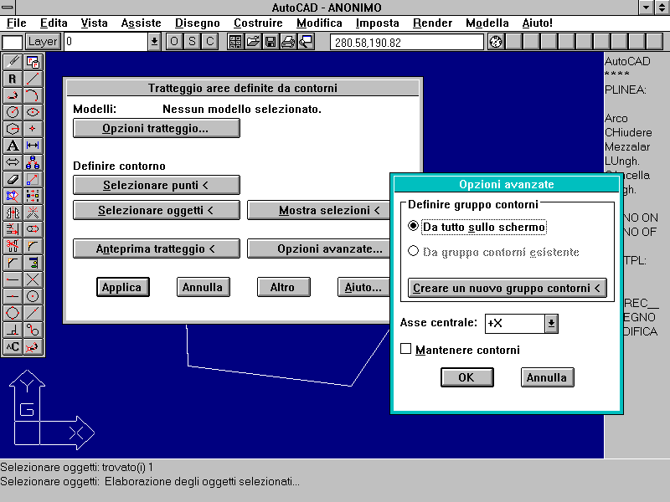The height and width of the screenshot is (502, 670).
Task: Click the 'Mostra selezioni <' button
Action: click(x=319, y=211)
